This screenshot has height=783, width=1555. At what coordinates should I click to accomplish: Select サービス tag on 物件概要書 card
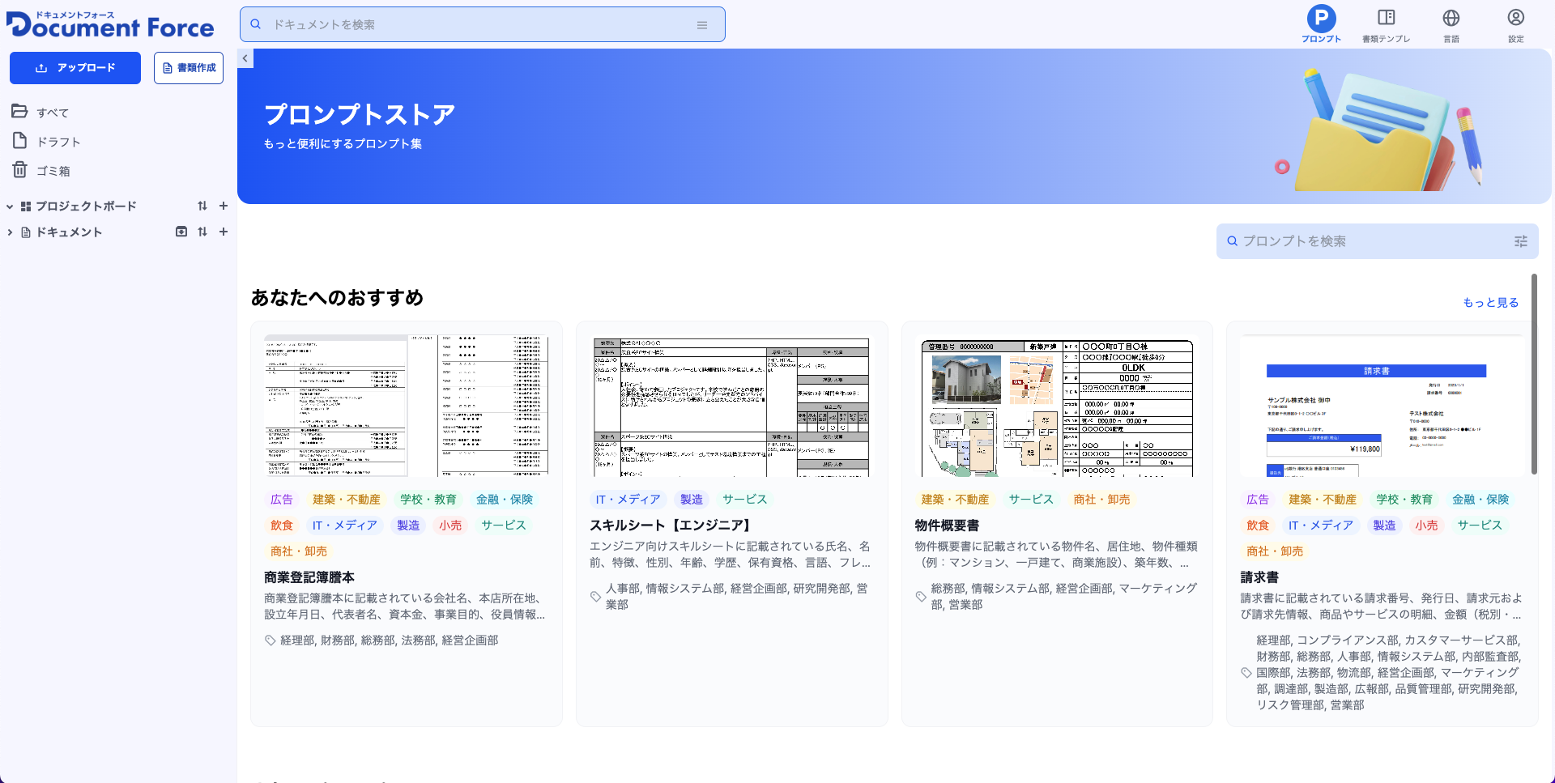coord(1031,500)
